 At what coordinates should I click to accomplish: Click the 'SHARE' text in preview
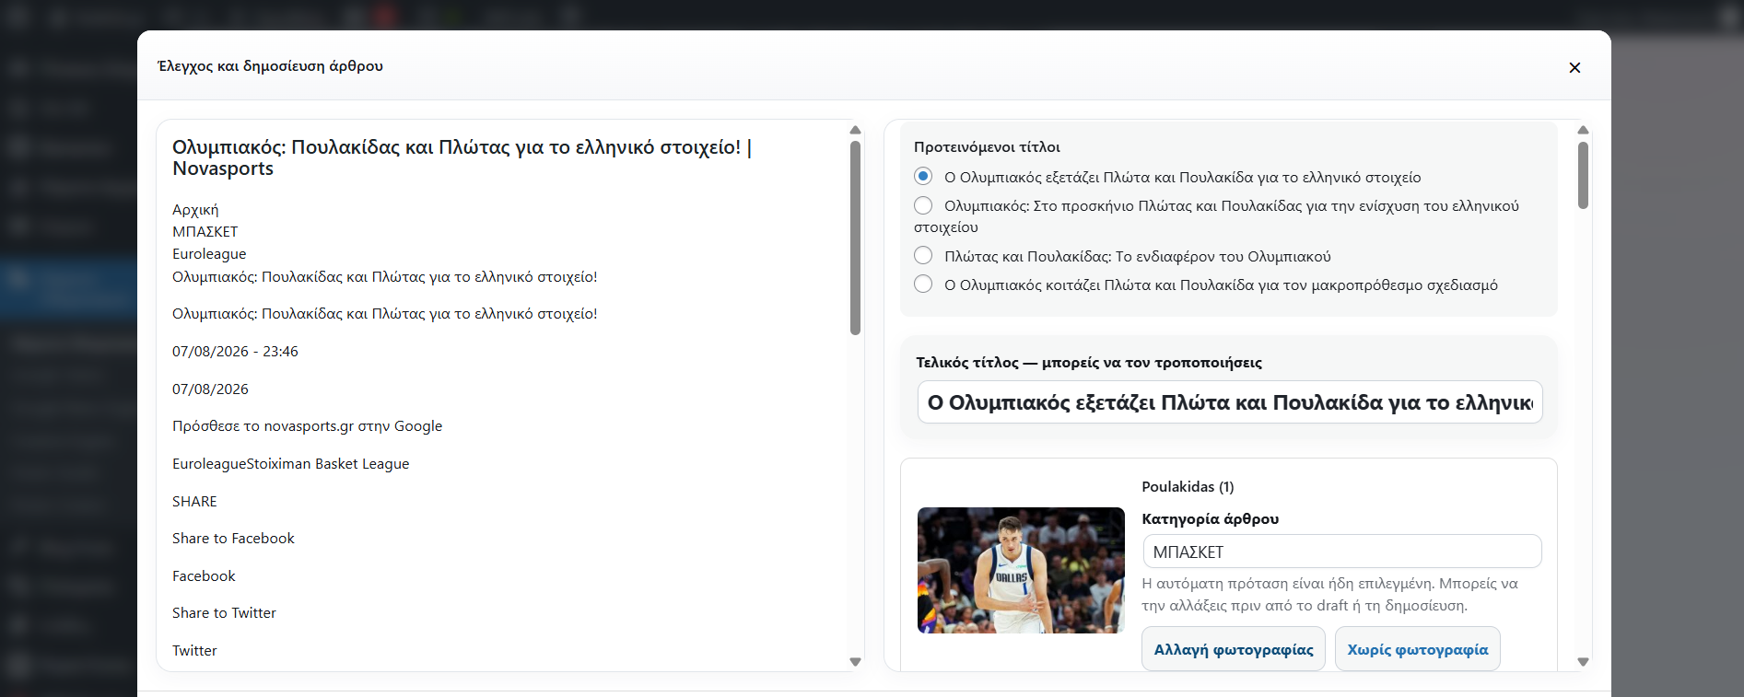pyautogui.click(x=194, y=502)
